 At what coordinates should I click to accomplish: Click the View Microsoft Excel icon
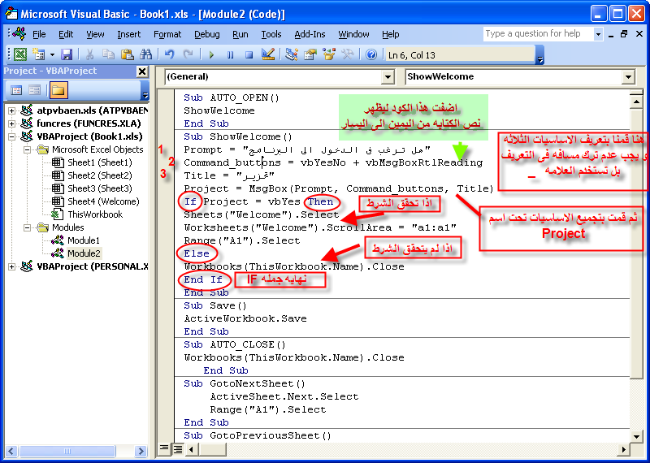coord(20,54)
